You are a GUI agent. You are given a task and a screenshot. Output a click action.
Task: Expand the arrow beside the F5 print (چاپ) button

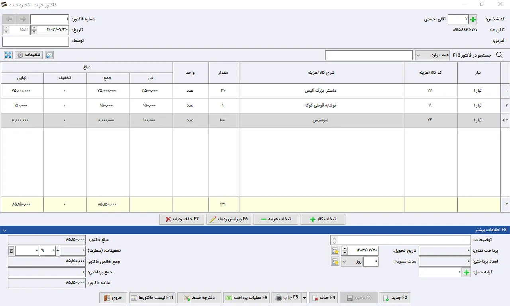coord(304,298)
